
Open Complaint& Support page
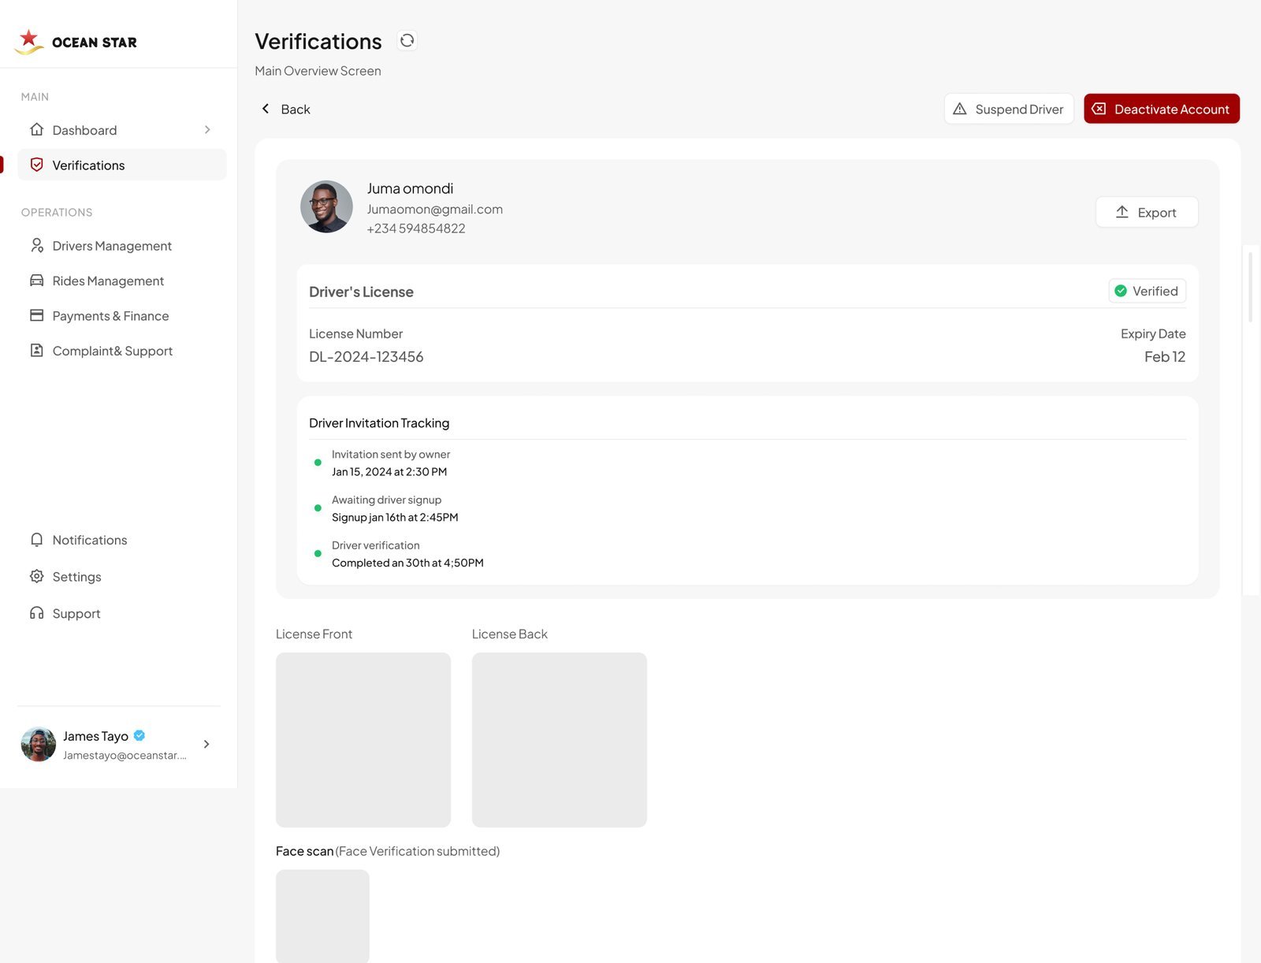(121, 351)
